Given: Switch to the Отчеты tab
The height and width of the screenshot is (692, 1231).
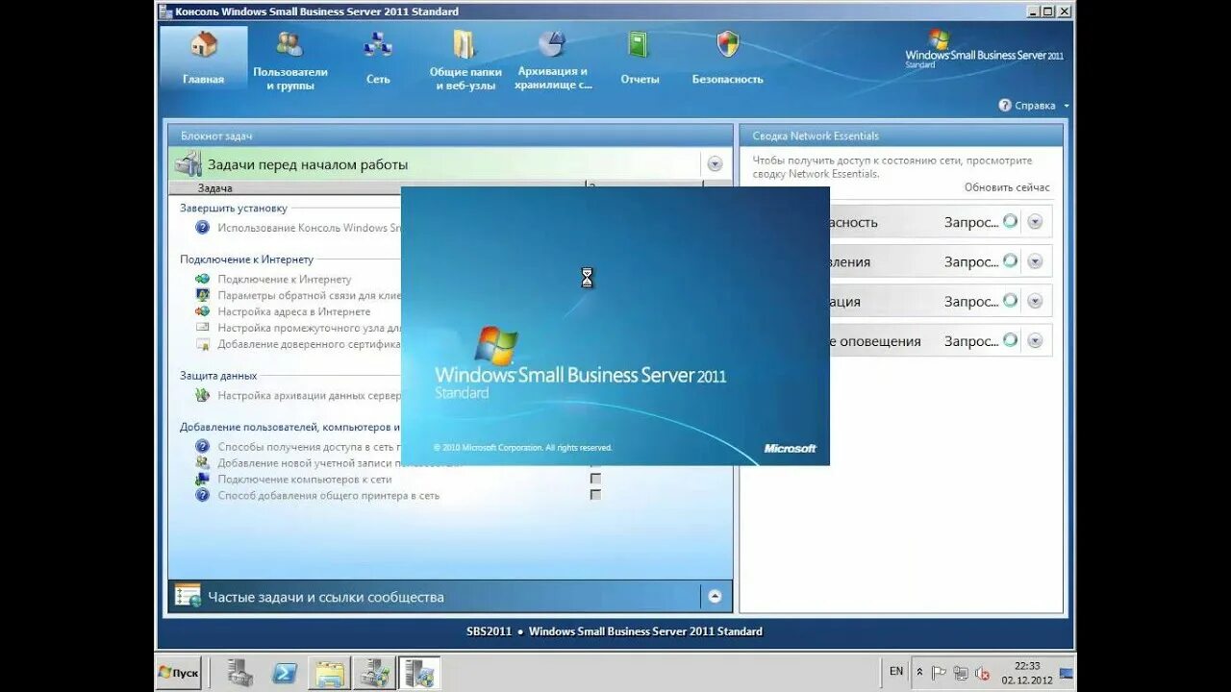Looking at the screenshot, I should click(x=640, y=58).
